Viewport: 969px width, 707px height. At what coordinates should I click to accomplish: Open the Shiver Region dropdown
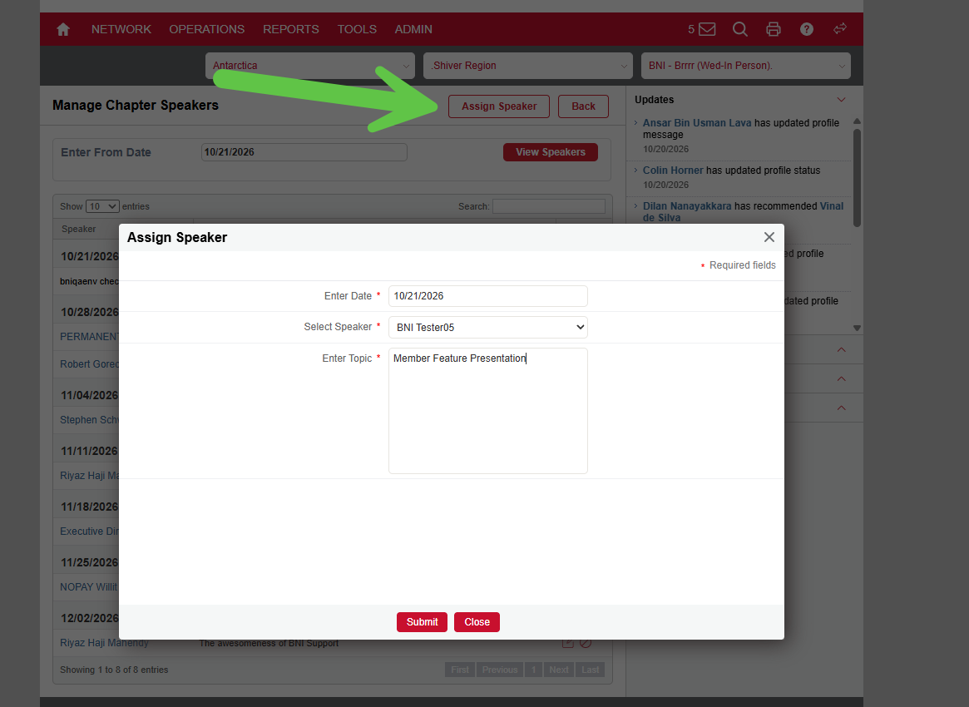528,66
